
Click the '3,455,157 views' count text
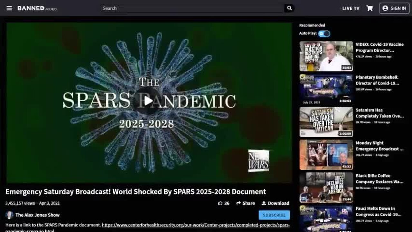pos(20,203)
